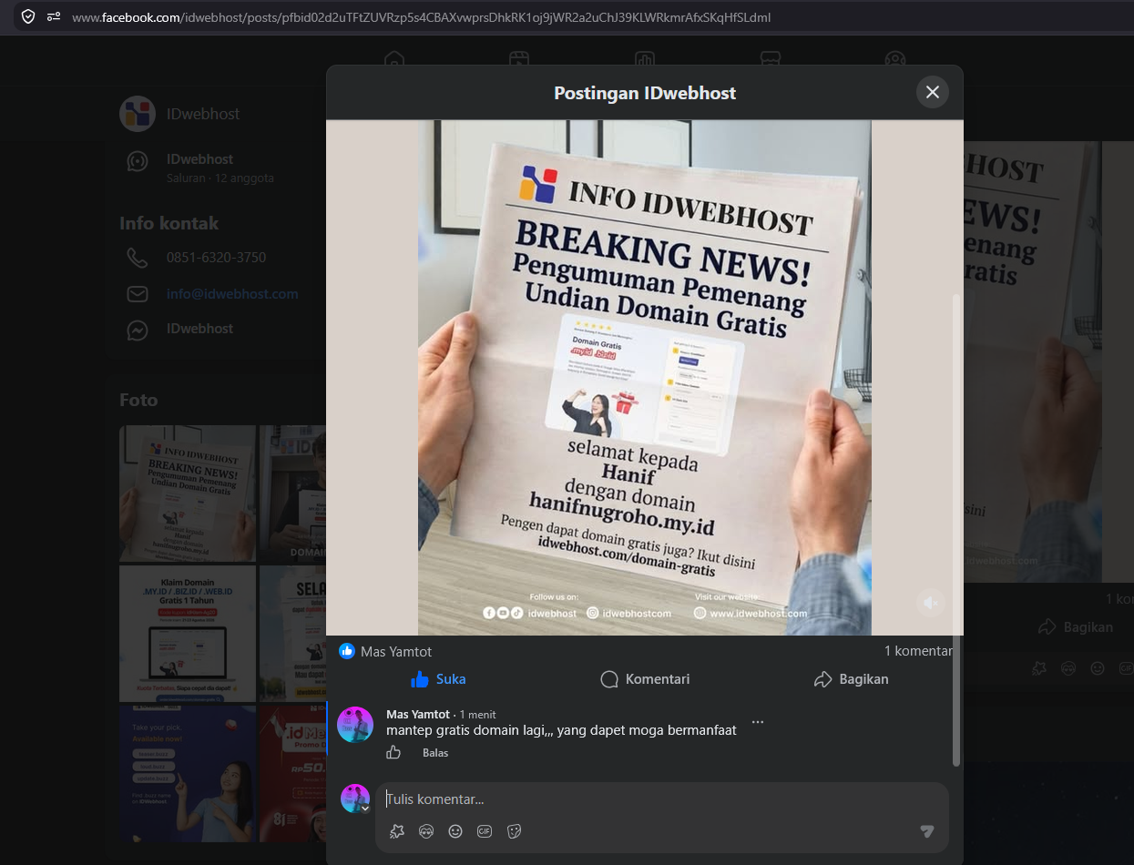
Task: Click the Home icon in Facebook top navigation
Action: click(393, 60)
